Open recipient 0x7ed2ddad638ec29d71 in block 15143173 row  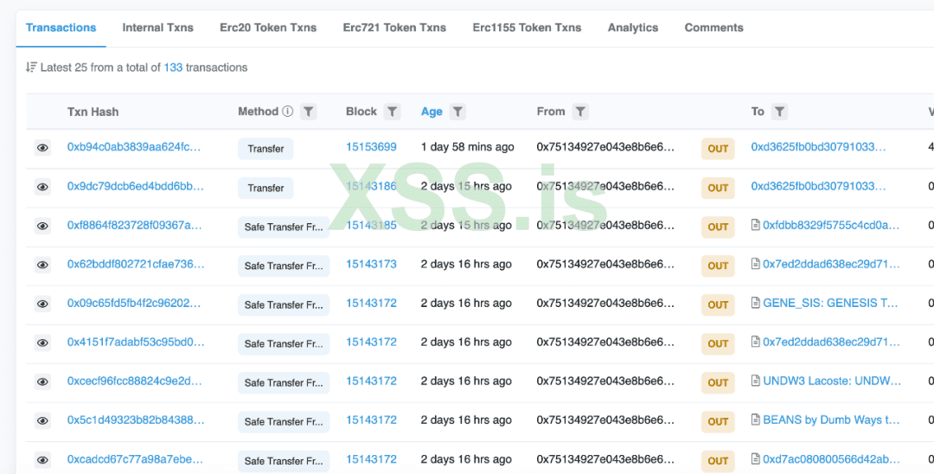[832, 264]
